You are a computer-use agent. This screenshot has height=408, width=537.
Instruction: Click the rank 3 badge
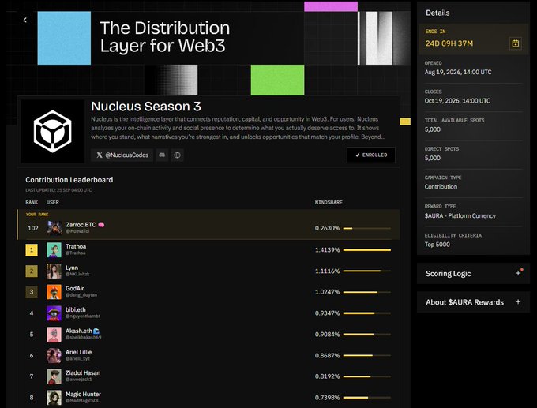(32, 292)
